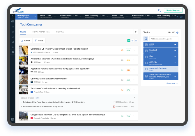This screenshot has height=136, width=195.
Task: Open the Filters button
Action: click(x=39, y=41)
